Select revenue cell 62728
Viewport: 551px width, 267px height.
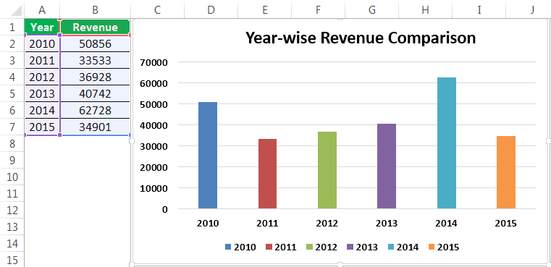[x=96, y=110]
